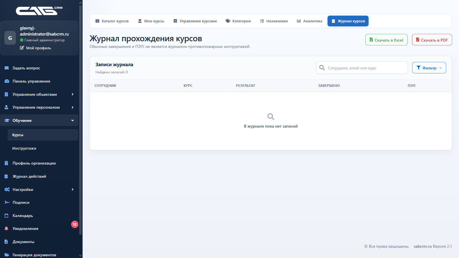Viewport: 459px width, 258px height.
Task: Click the dashboard gauge icon
Action: [x=7, y=81]
